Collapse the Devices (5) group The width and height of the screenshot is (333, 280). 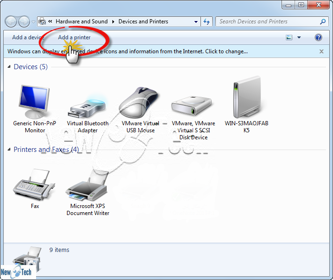click(9, 67)
